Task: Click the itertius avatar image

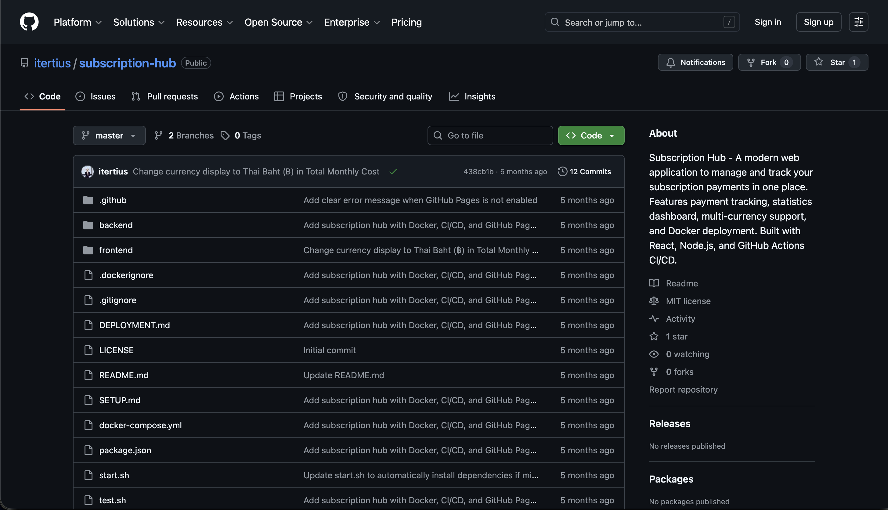Action: (x=87, y=171)
